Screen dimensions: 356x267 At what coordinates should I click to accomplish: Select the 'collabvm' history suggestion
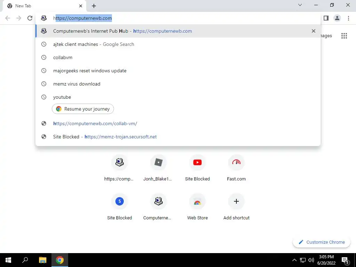tap(178, 57)
